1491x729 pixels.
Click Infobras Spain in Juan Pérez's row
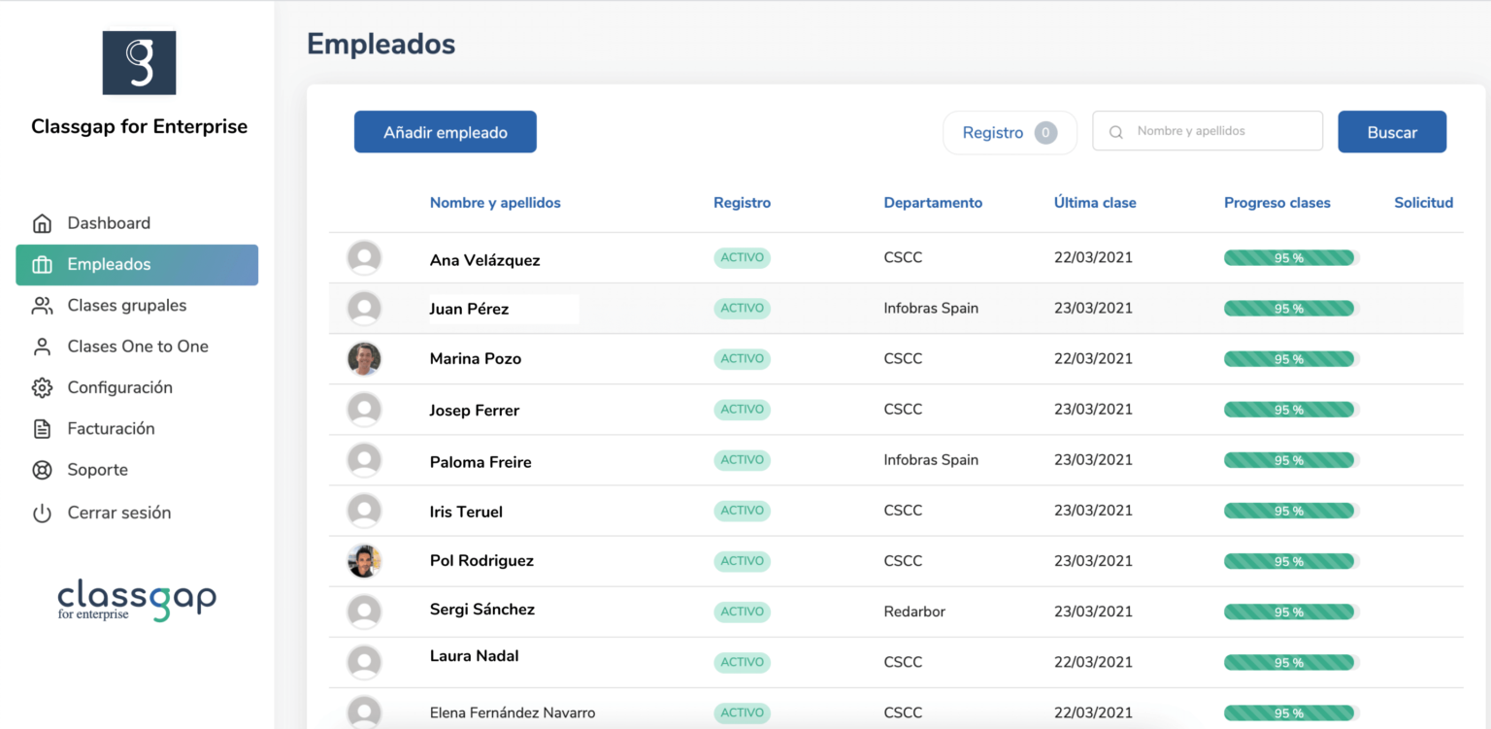coord(931,309)
